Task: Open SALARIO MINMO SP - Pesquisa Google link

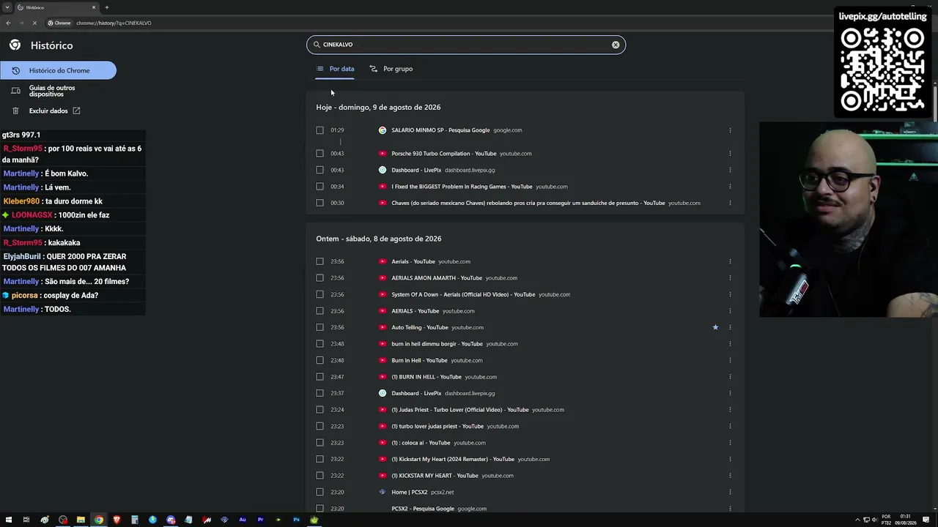Action: (440, 130)
